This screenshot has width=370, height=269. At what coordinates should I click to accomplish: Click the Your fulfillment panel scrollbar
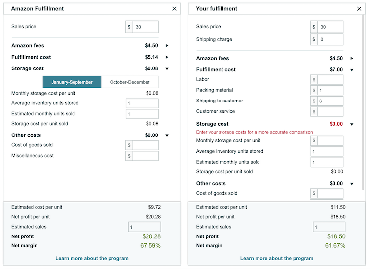(x=364, y=99)
